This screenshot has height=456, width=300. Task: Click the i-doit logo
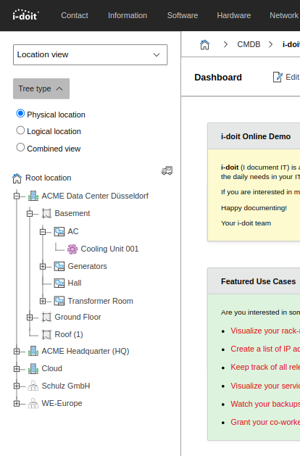tap(25, 15)
